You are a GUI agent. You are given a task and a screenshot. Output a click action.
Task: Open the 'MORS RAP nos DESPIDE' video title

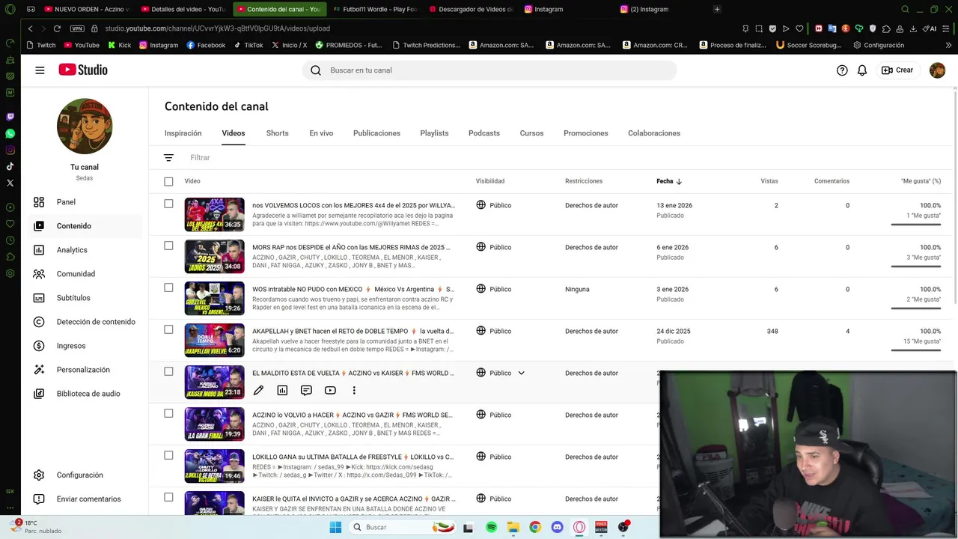tap(351, 247)
